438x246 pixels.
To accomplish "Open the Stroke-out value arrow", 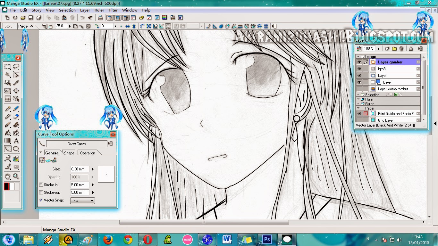I will 93,193.
